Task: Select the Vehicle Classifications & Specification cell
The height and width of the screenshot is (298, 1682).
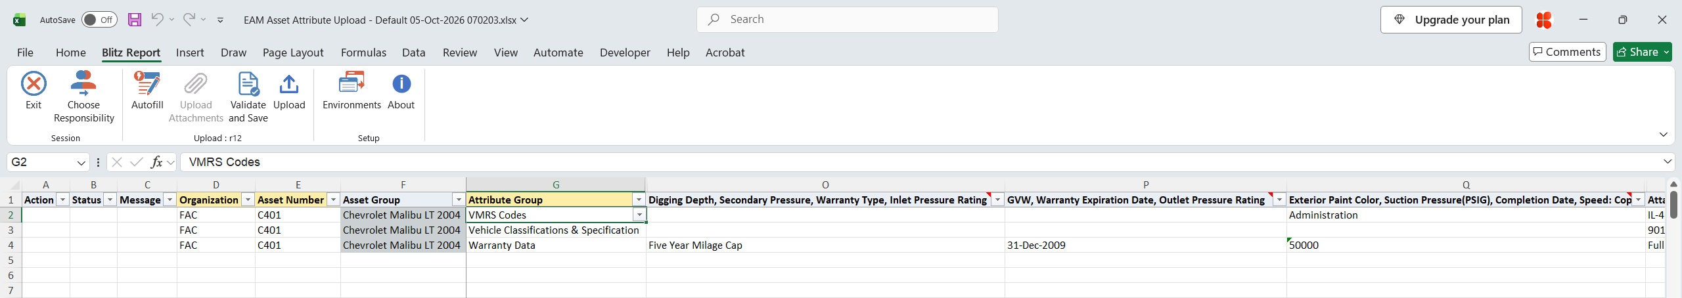Action: [x=556, y=230]
